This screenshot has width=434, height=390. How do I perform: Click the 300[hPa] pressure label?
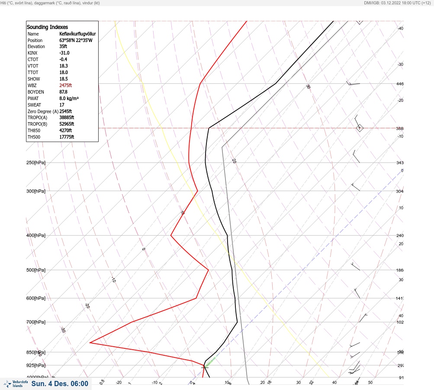point(36,191)
